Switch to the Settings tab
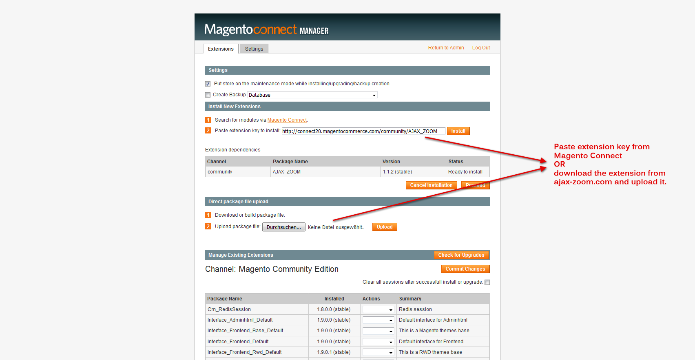695x360 pixels. tap(254, 49)
